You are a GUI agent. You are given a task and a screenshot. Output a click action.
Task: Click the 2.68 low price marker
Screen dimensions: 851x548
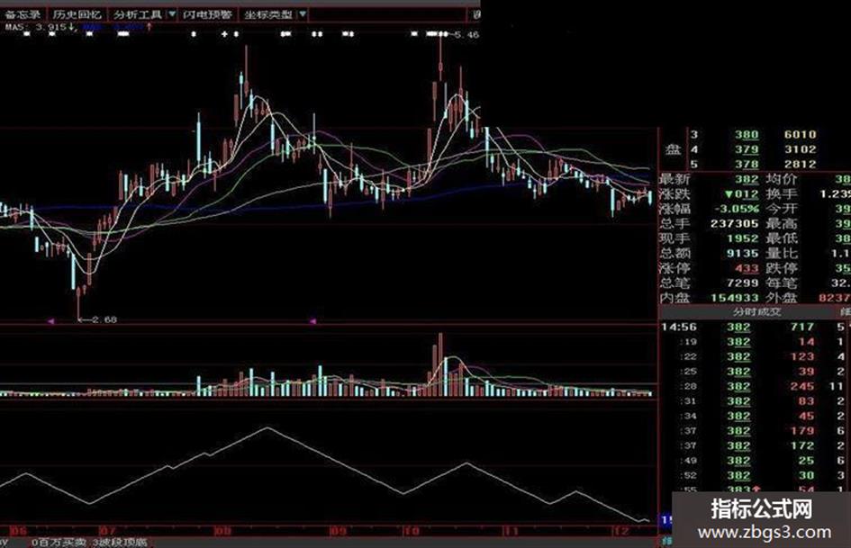point(104,319)
